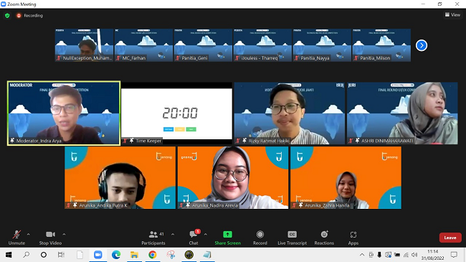
Task: Open the Chat panel with the unread badge
Action: point(194,238)
